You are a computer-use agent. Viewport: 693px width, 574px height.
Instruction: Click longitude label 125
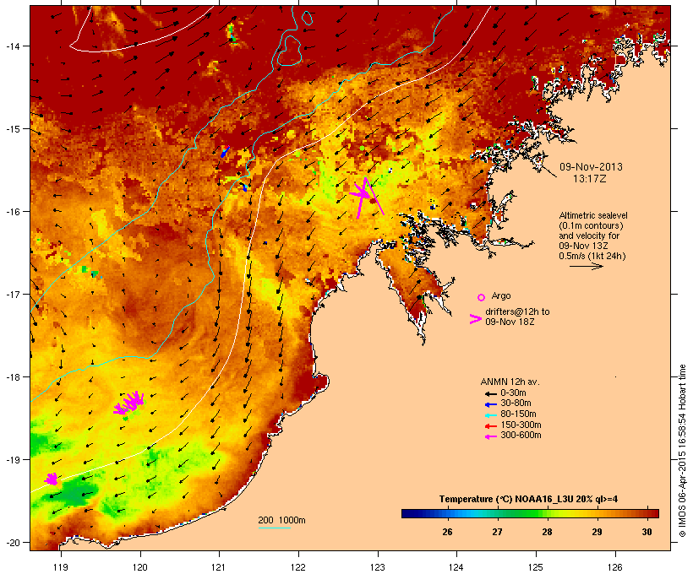(x=536, y=567)
